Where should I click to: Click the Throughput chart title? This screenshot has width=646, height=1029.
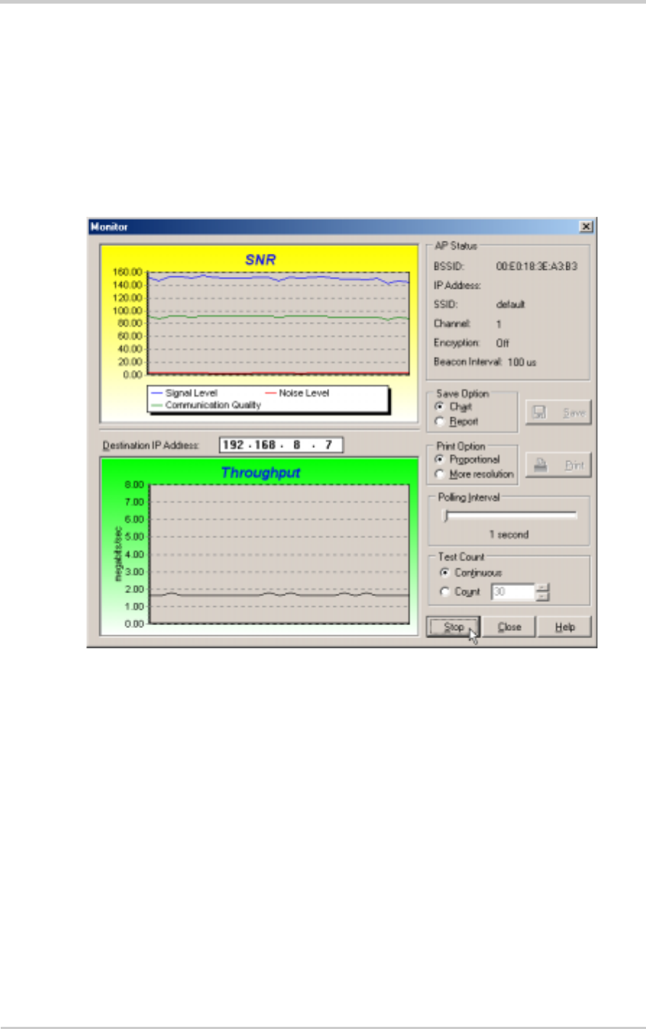click(x=260, y=473)
